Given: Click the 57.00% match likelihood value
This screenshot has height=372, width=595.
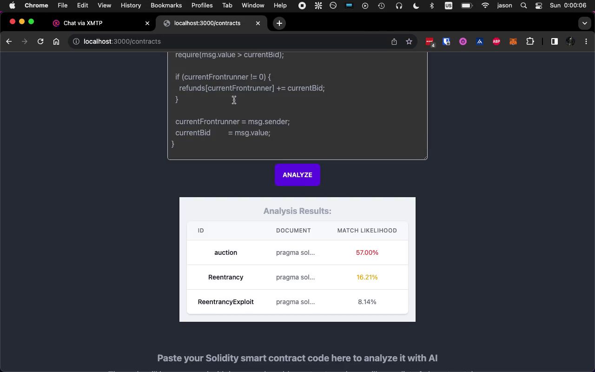Looking at the screenshot, I should click(x=367, y=252).
